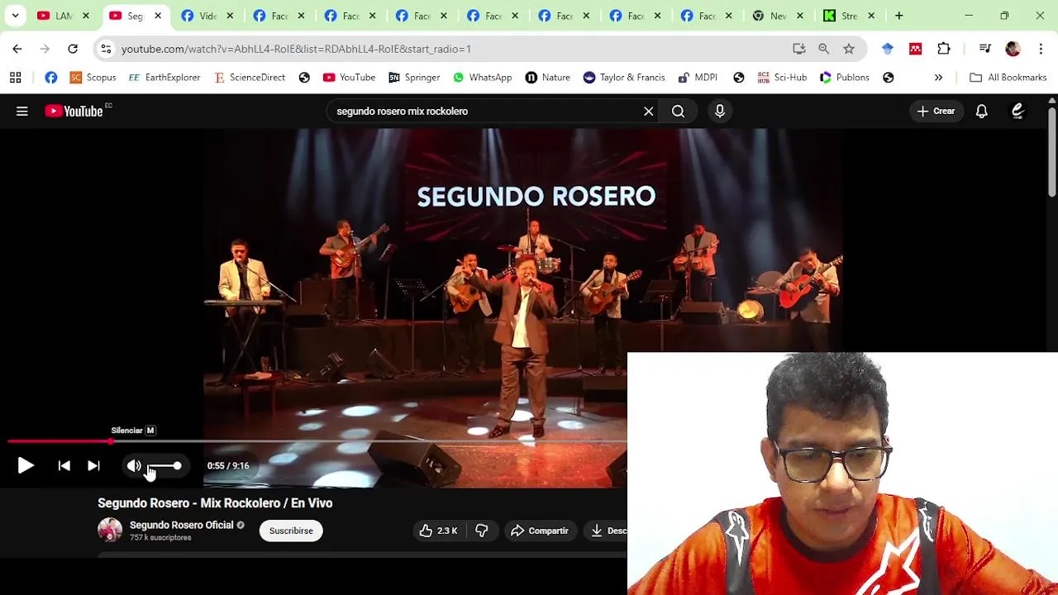Open a new browser tab
This screenshot has height=595, width=1058.
point(898,16)
